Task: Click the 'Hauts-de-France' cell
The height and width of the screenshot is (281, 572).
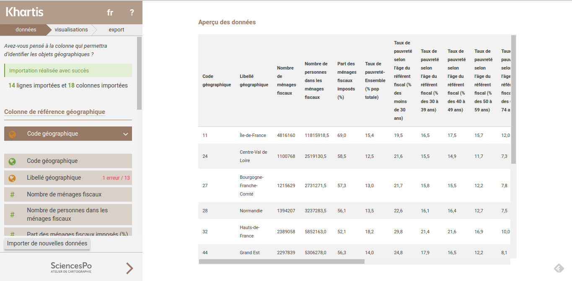Action: 249,232
